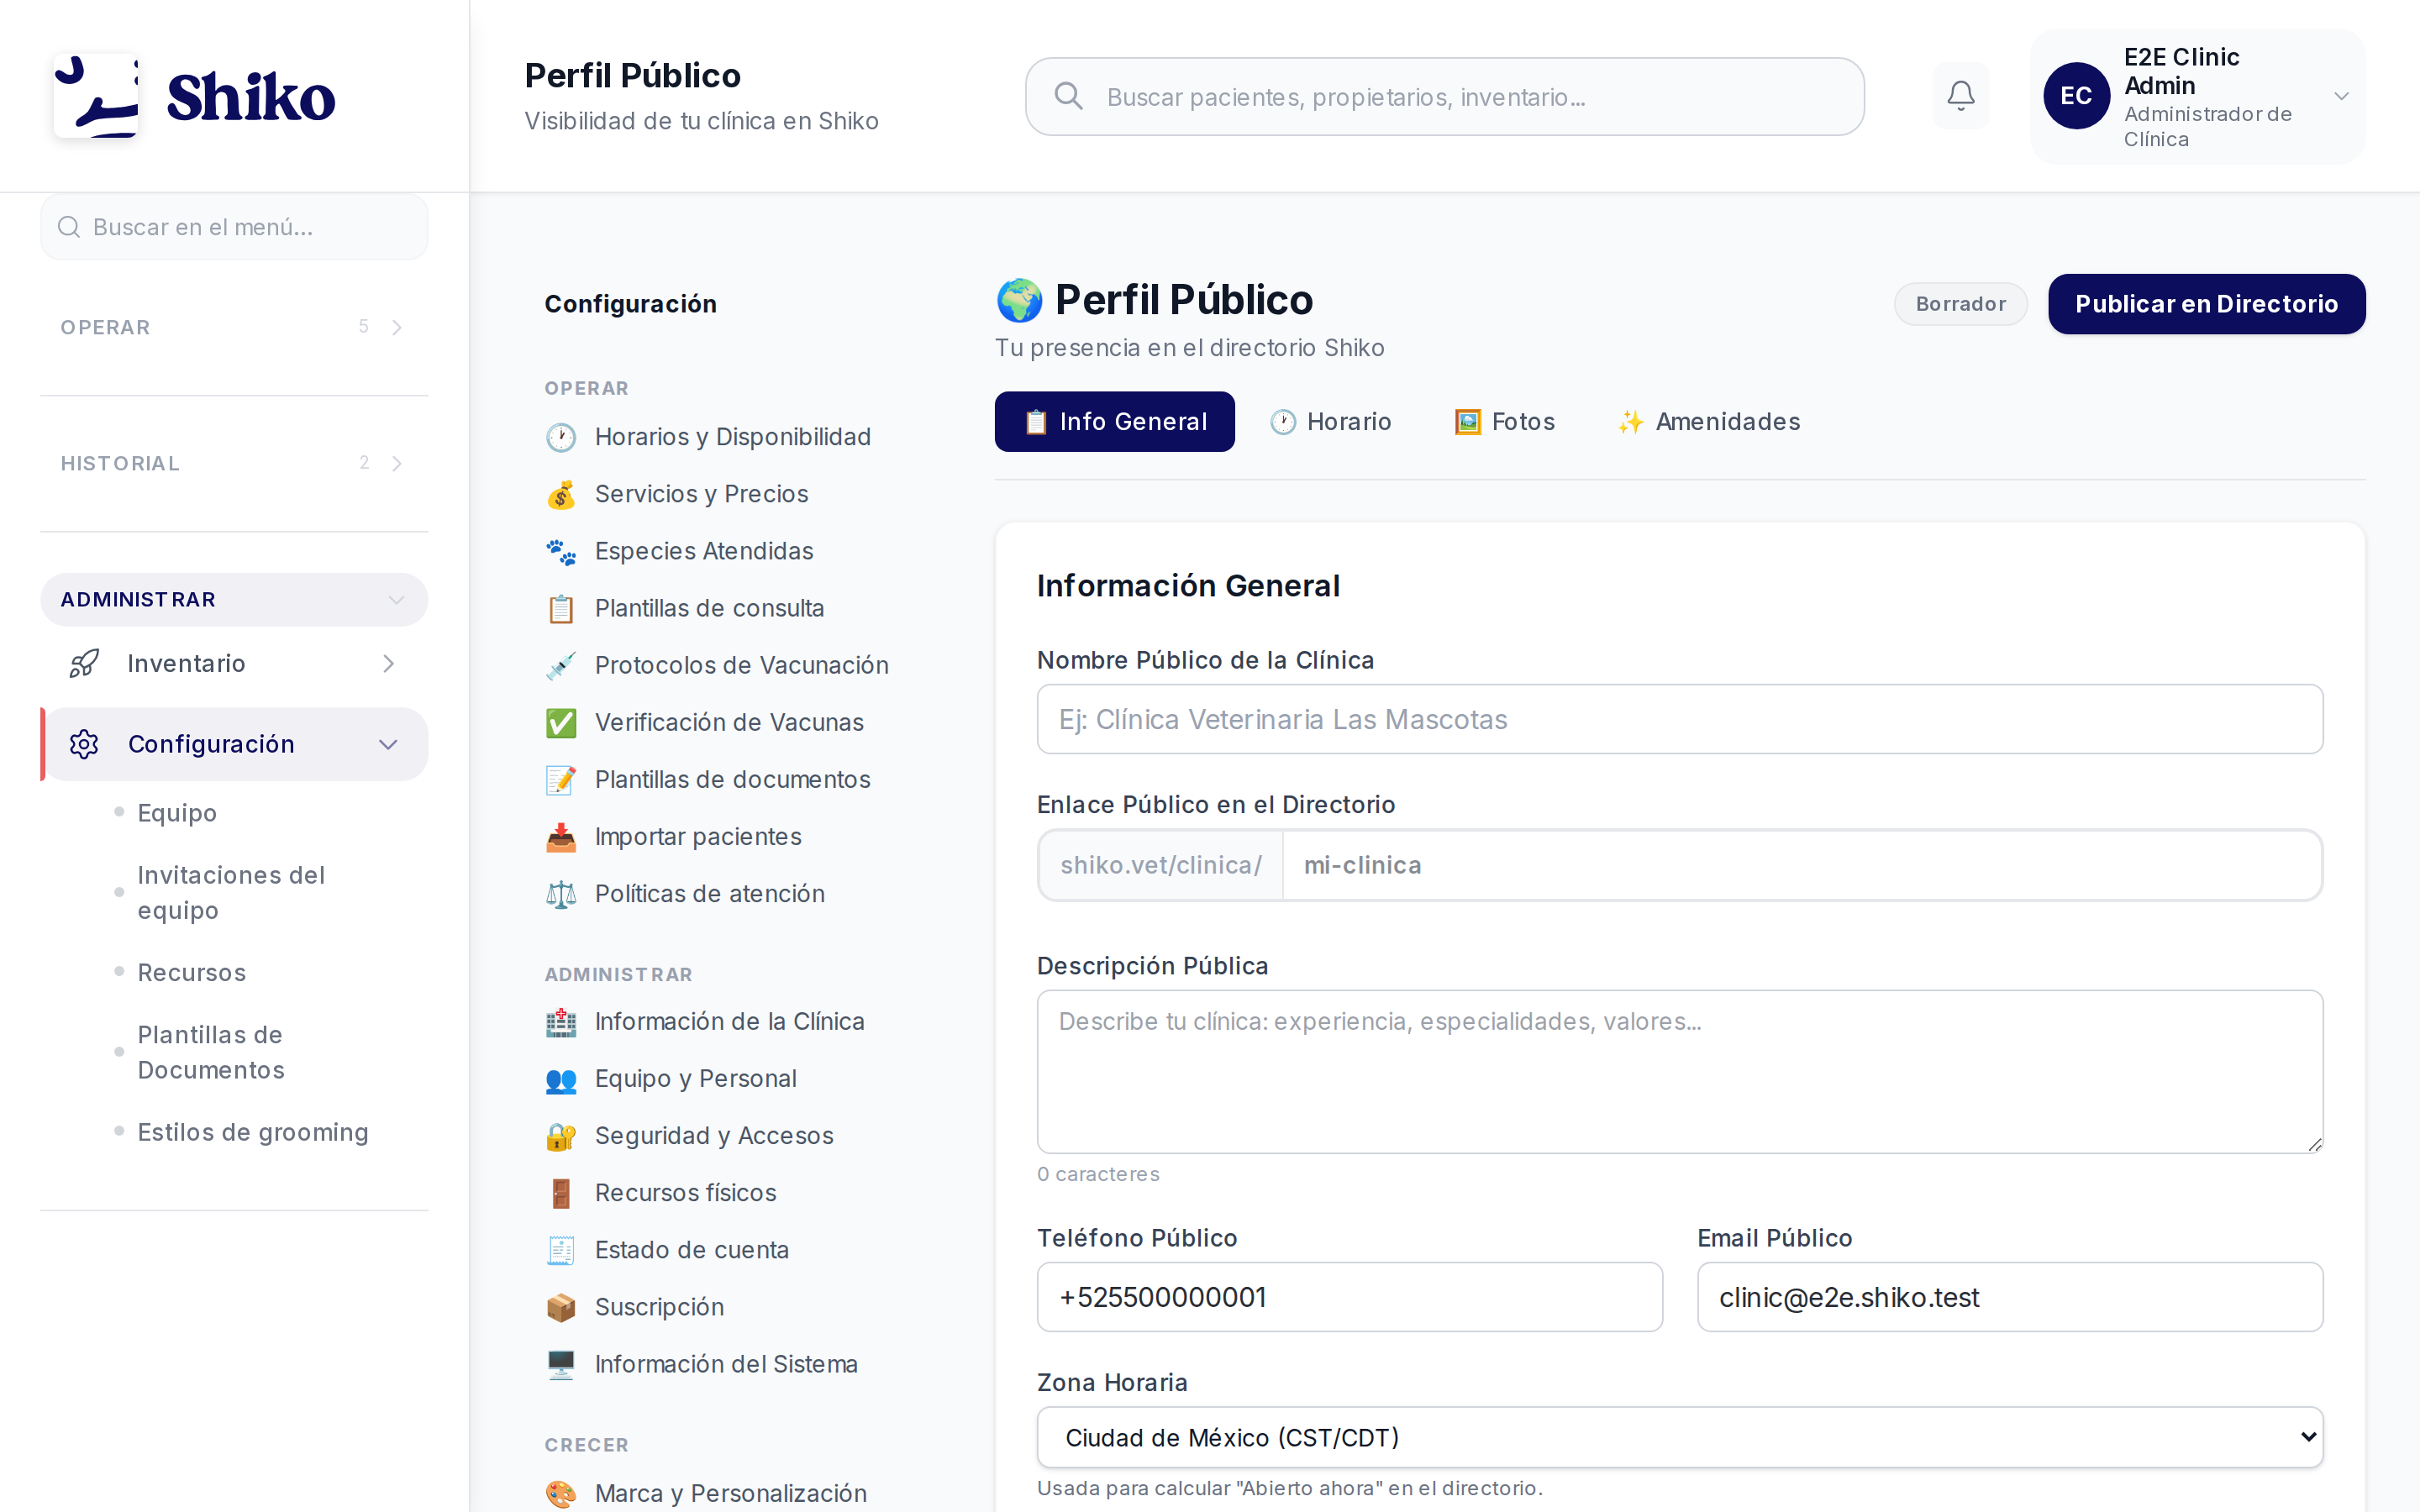Click the mi-clinica directory link field
Image resolution: width=2420 pixels, height=1512 pixels.
point(1802,865)
